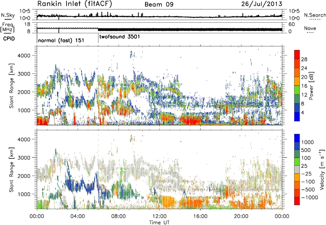
Task: Click the '4000' tick on the power panel axis
Action: pyautogui.click(x=24, y=56)
